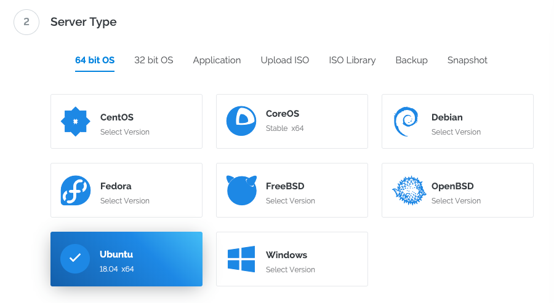
Task: Click the Fedora logo icon
Action: pyautogui.click(x=76, y=191)
